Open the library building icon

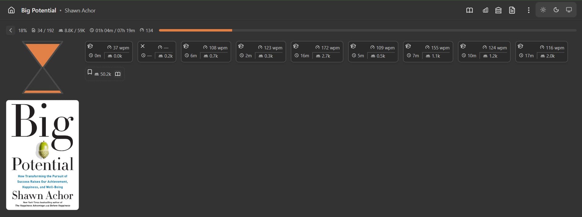click(498, 10)
